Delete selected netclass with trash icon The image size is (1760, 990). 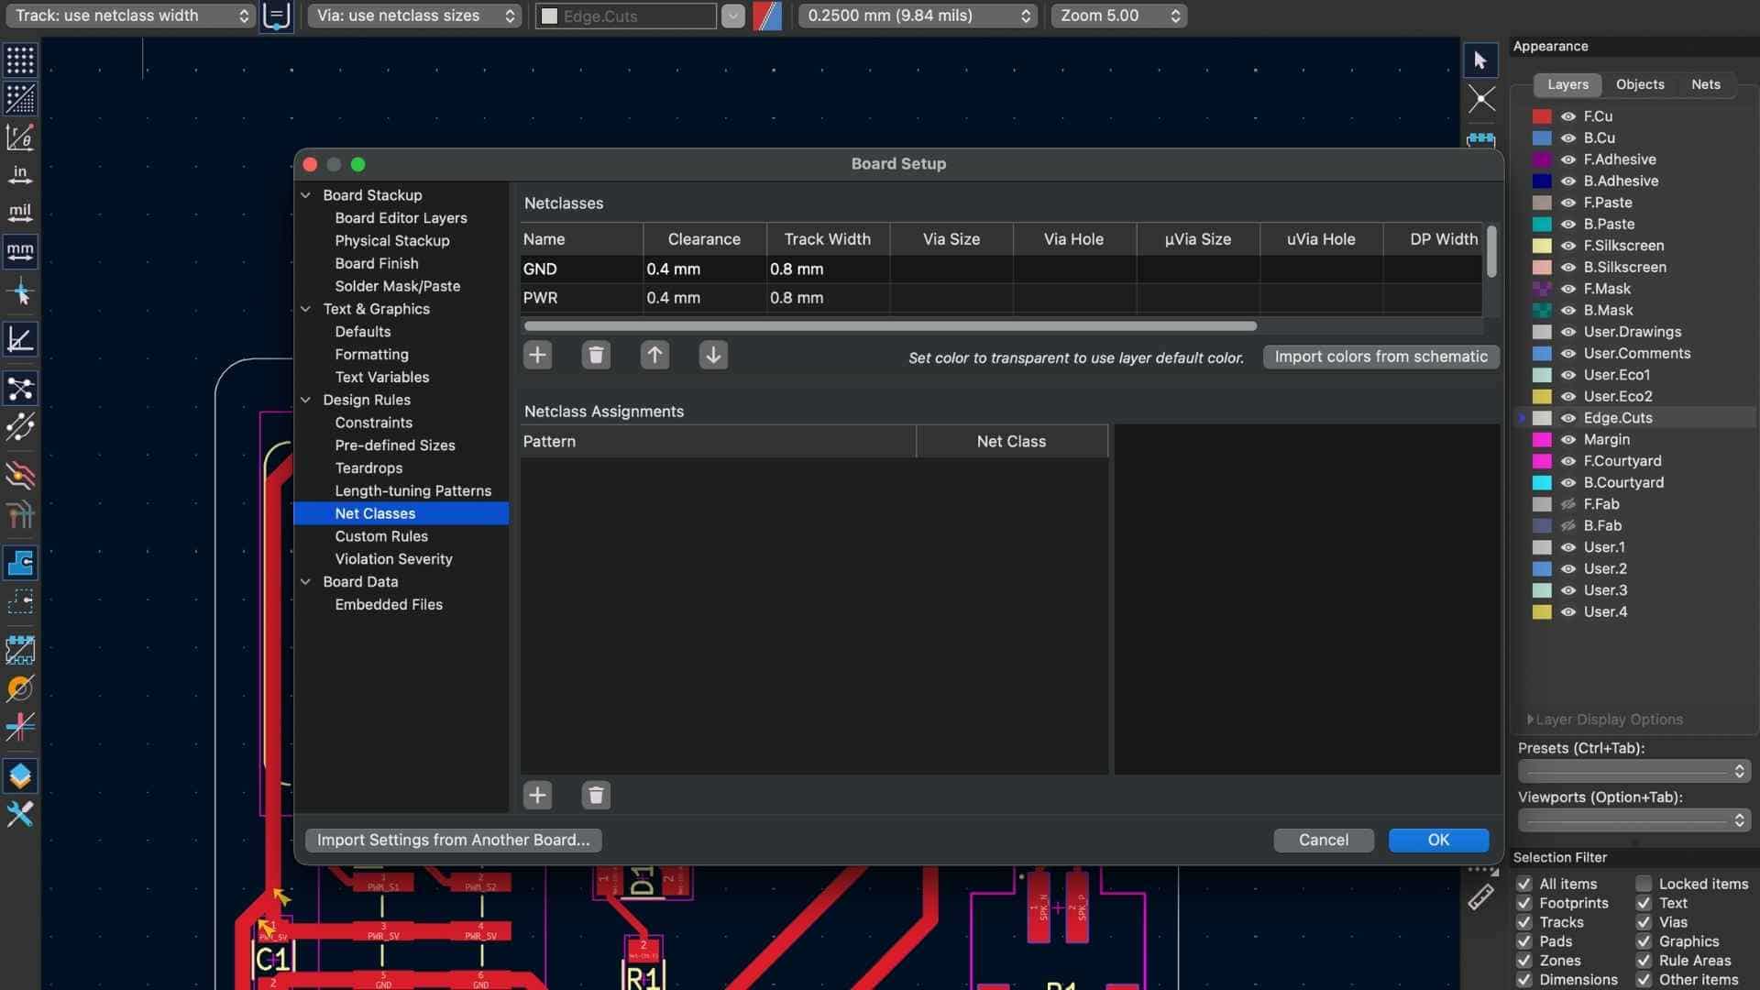pos(596,355)
